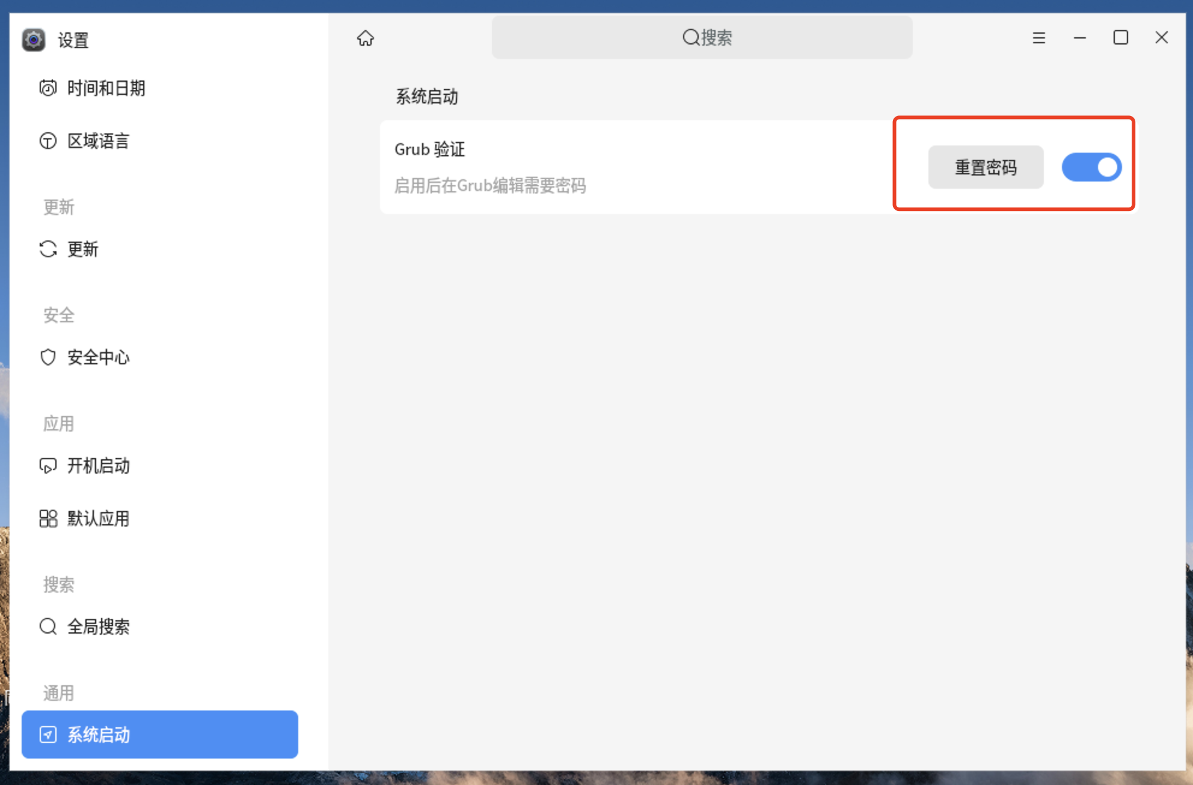The width and height of the screenshot is (1193, 785).
Task: Click the 开机启动 startup icon
Action: (x=48, y=466)
